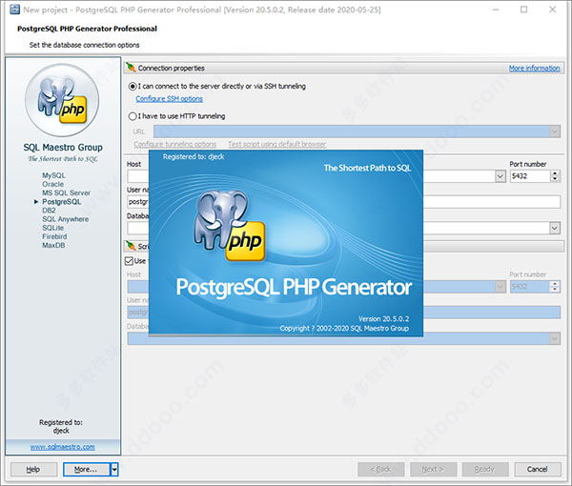572x486 pixels.
Task: Click the Cancel button
Action: pyautogui.click(x=538, y=469)
